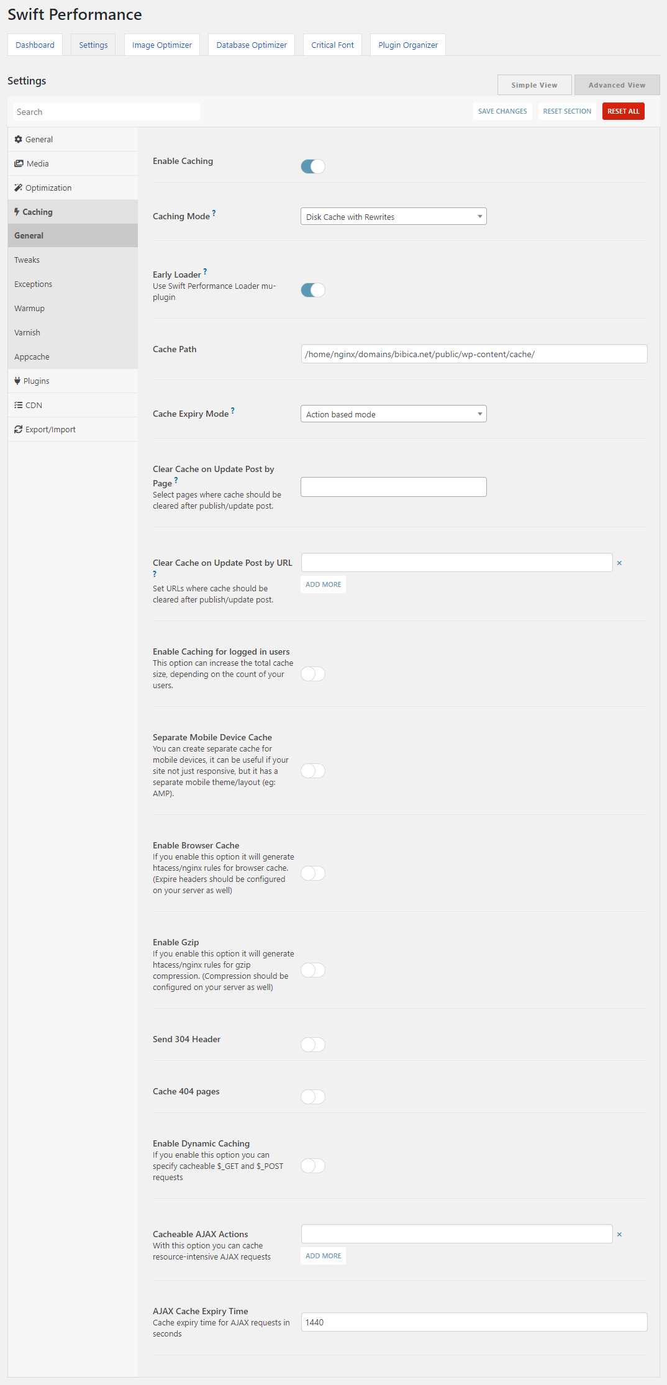The height and width of the screenshot is (1385, 667).
Task: Toggle the Send 304 Header switch
Action: point(313,1045)
